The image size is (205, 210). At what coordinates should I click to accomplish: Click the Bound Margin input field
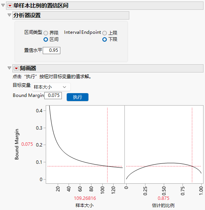point(53,96)
